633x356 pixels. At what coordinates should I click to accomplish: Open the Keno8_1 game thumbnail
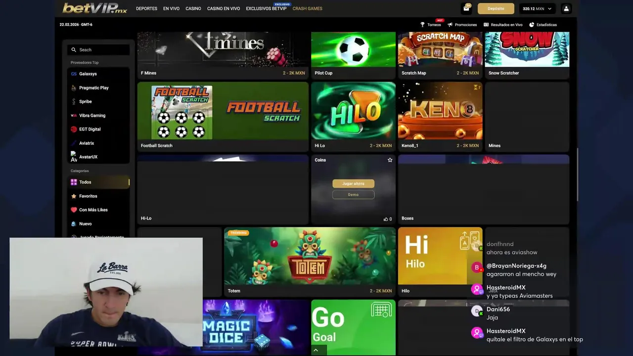(x=440, y=111)
